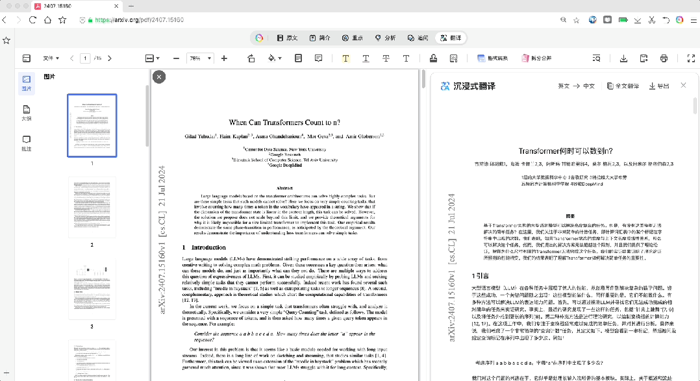Go to the next PDF page

pos(110,58)
